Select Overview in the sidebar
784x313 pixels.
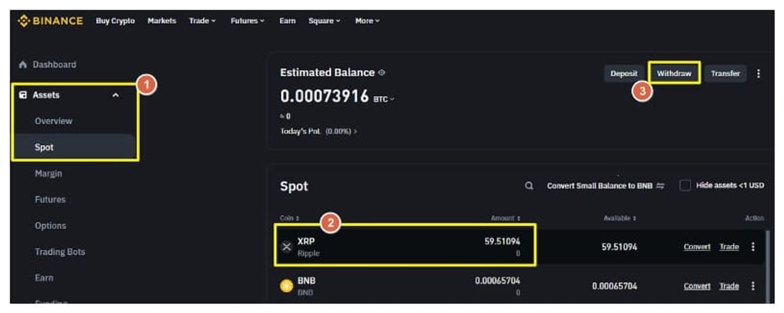(53, 121)
